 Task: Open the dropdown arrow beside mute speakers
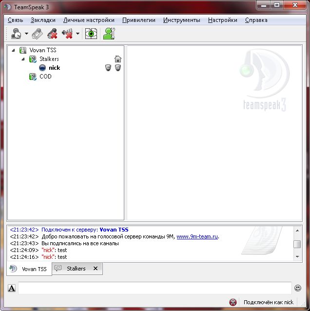coord(78,34)
